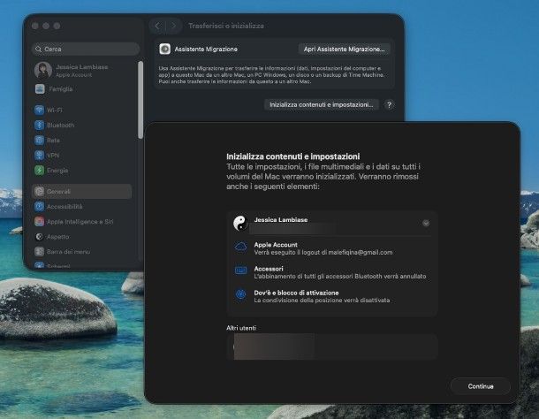Click Continua to proceed with erase
Image resolution: width=539 pixels, height=419 pixels.
(480, 386)
